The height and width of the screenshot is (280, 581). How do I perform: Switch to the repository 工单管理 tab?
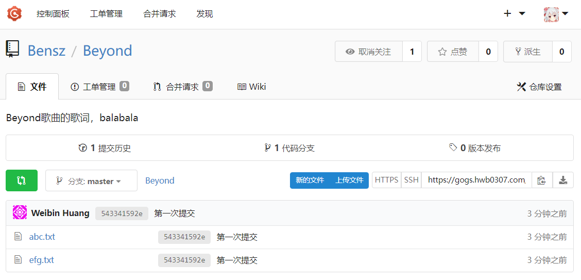pos(100,87)
